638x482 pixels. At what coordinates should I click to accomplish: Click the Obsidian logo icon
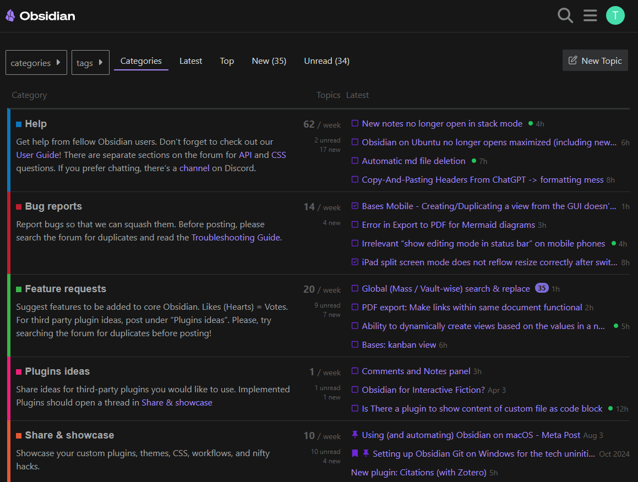[x=10, y=16]
